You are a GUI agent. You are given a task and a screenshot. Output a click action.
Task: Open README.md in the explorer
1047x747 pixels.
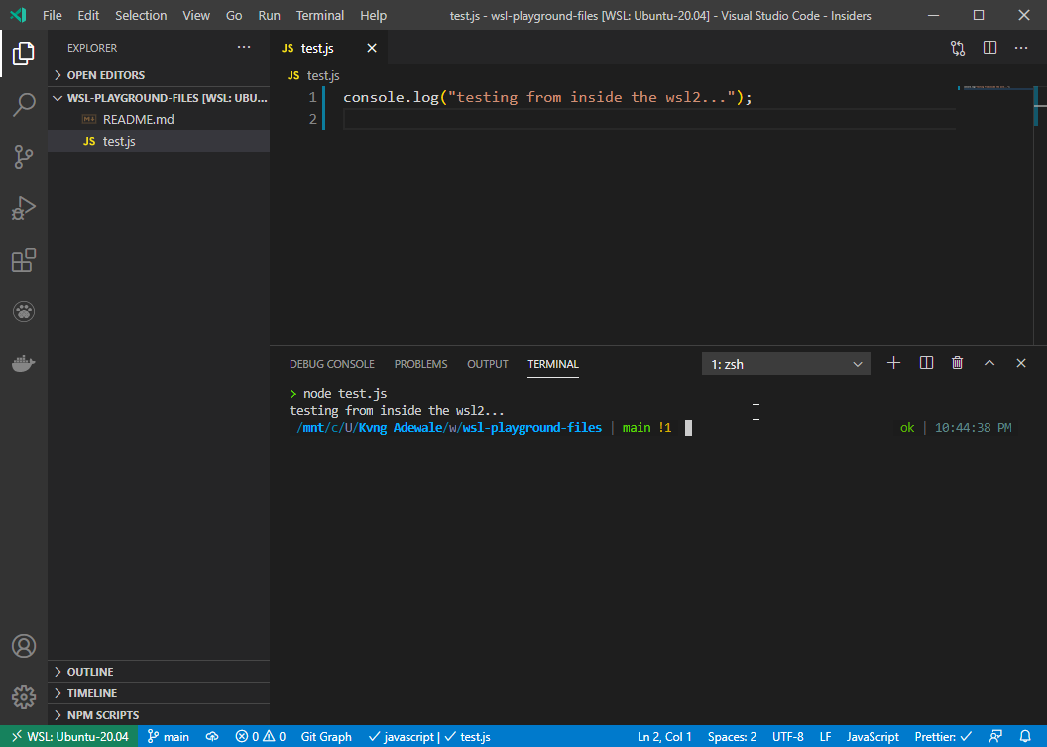[159, 120]
